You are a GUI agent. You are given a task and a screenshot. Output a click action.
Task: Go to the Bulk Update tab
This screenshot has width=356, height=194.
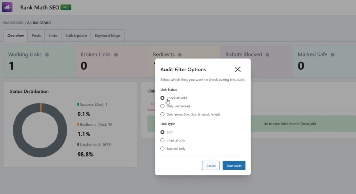tap(76, 35)
